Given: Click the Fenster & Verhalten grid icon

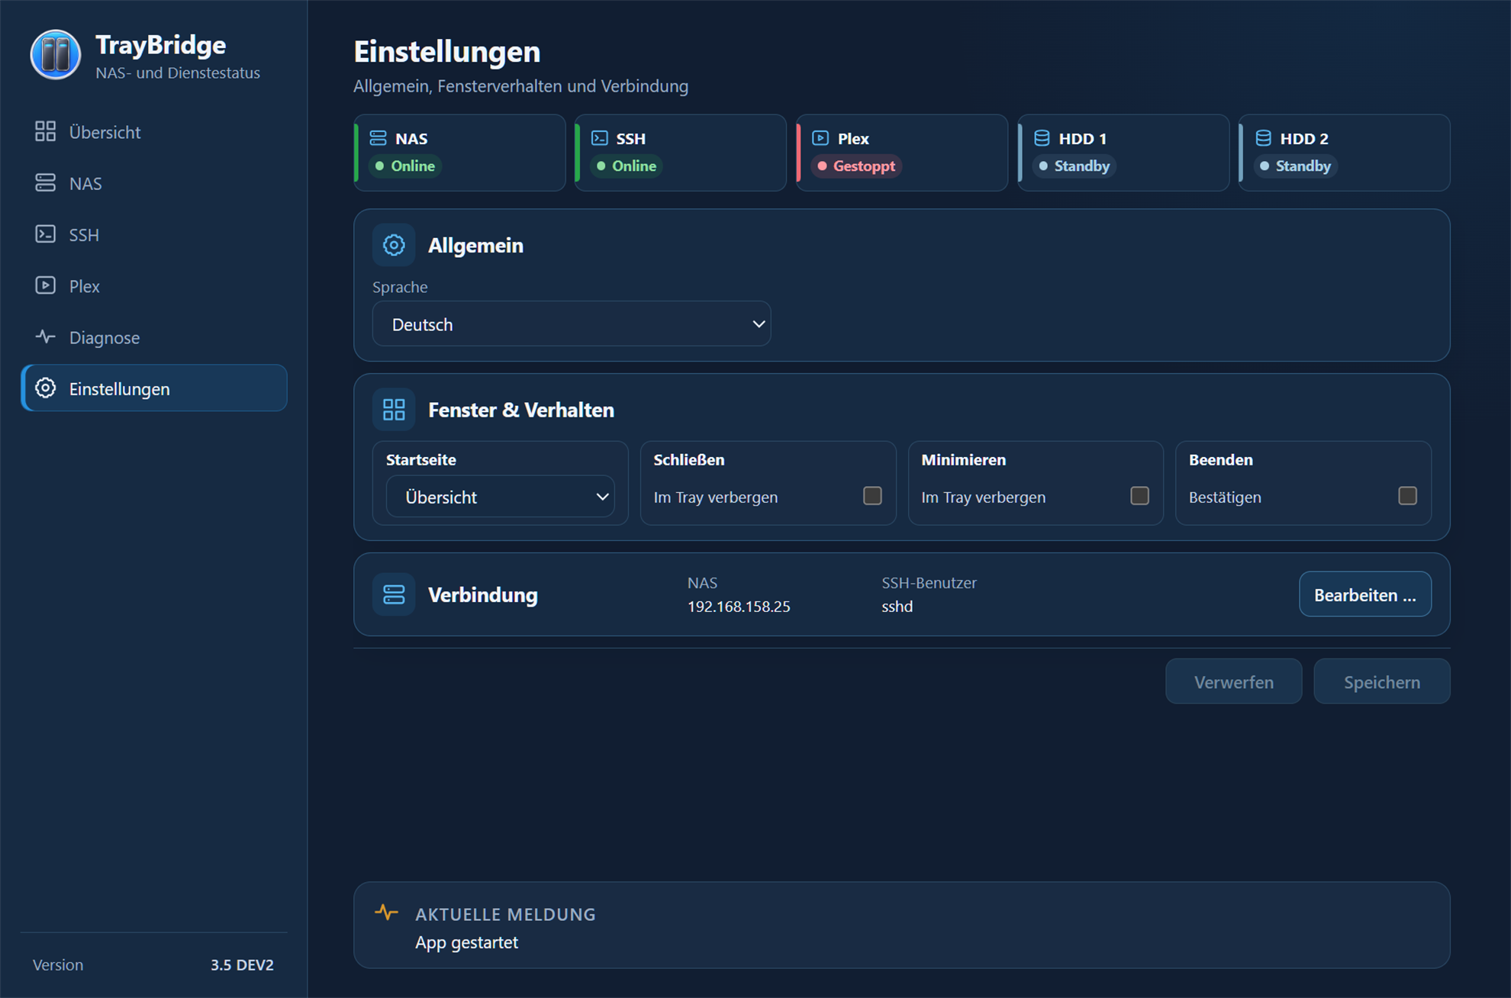Looking at the screenshot, I should [x=394, y=410].
